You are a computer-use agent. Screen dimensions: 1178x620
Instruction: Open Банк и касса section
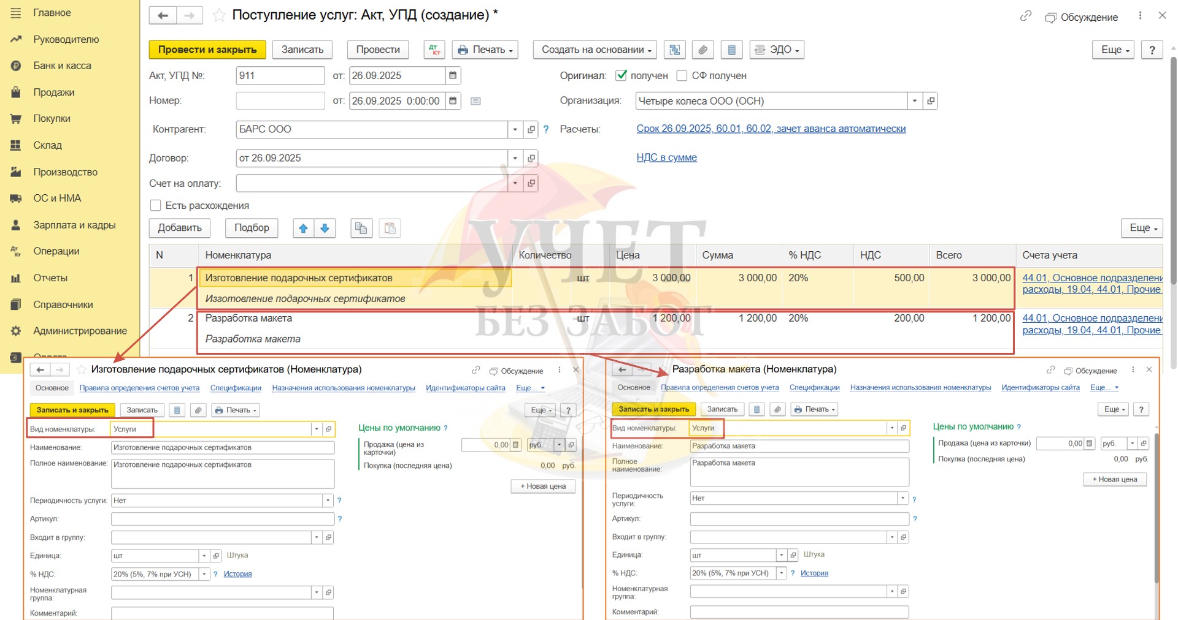62,66
